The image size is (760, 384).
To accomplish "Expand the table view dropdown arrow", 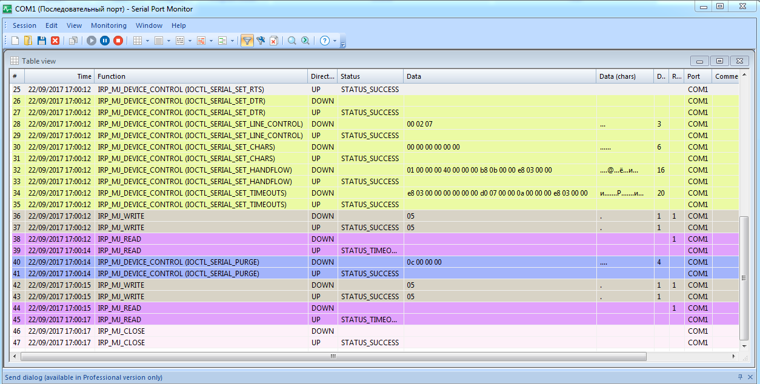I will click(147, 41).
